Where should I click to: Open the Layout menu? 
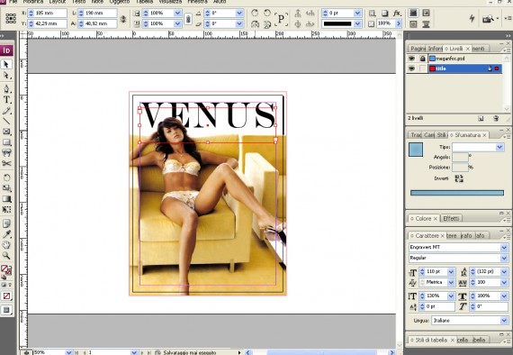pos(58,2)
